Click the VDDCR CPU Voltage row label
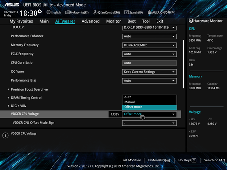 click(25, 114)
